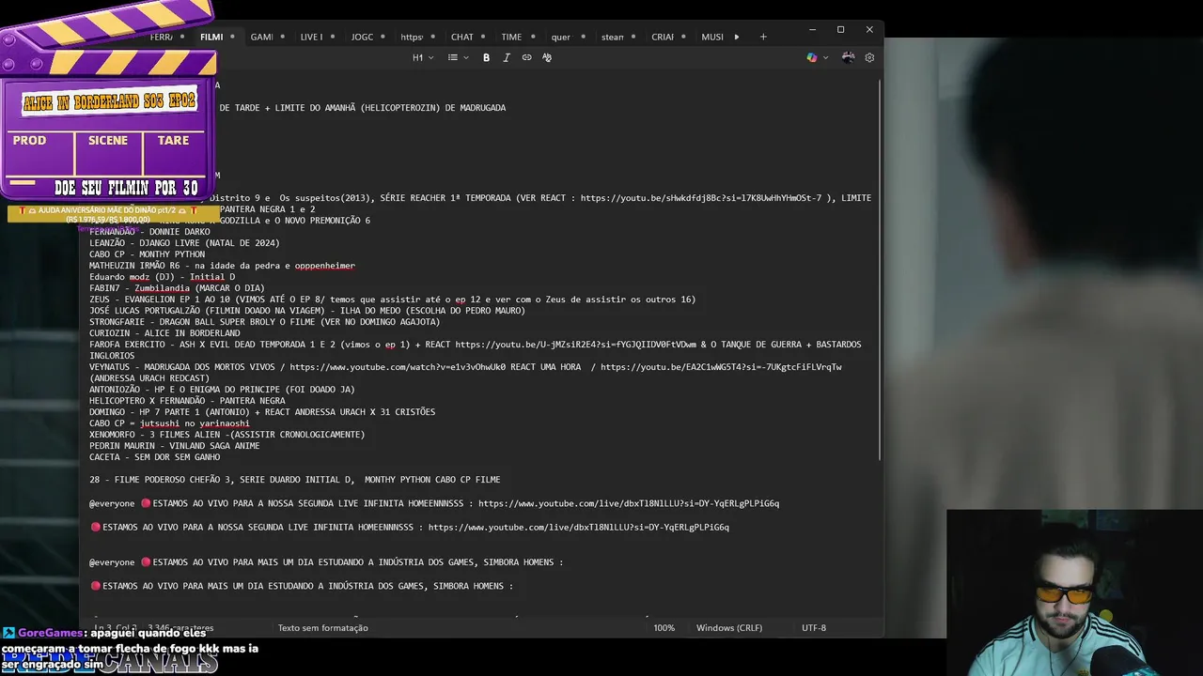Click the GoreGames chat username

point(50,633)
